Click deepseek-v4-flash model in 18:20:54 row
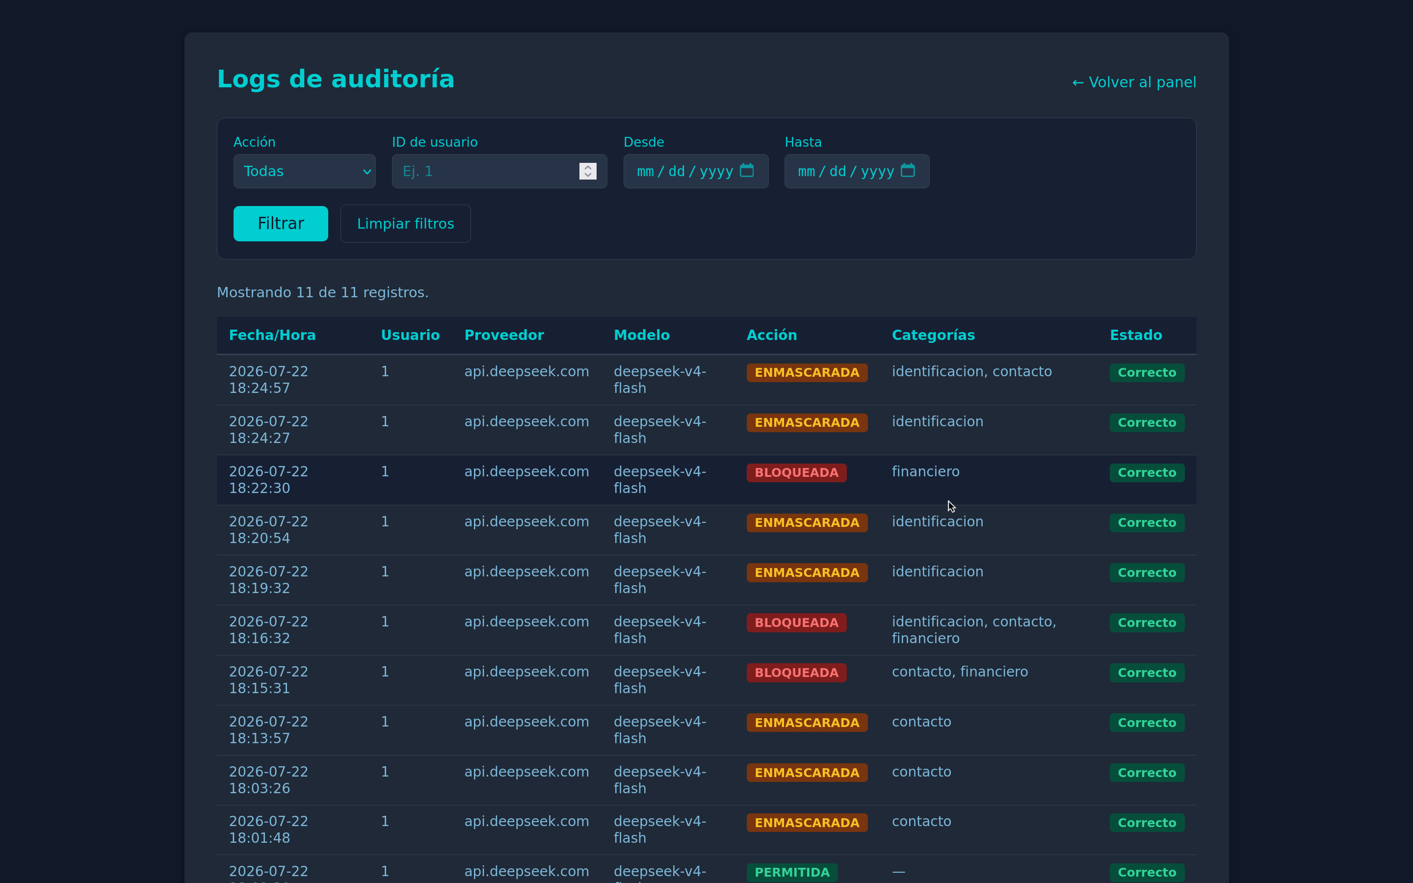 pos(660,530)
